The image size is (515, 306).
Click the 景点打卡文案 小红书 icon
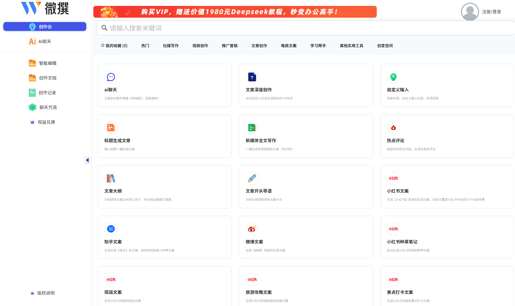pyautogui.click(x=393, y=279)
